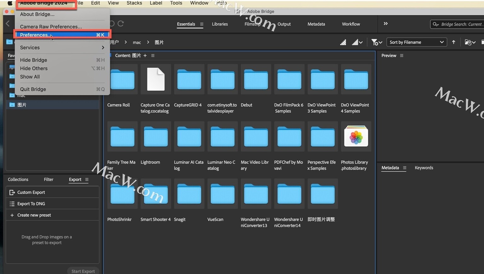This screenshot has height=274, width=484.
Task: Open the Stacks menu
Action: tap(134, 3)
